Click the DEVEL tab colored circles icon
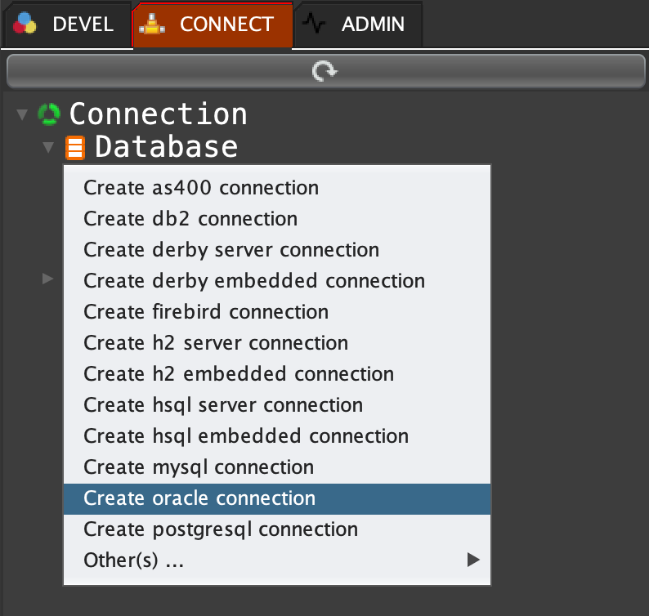The width and height of the screenshot is (649, 616). tap(26, 25)
